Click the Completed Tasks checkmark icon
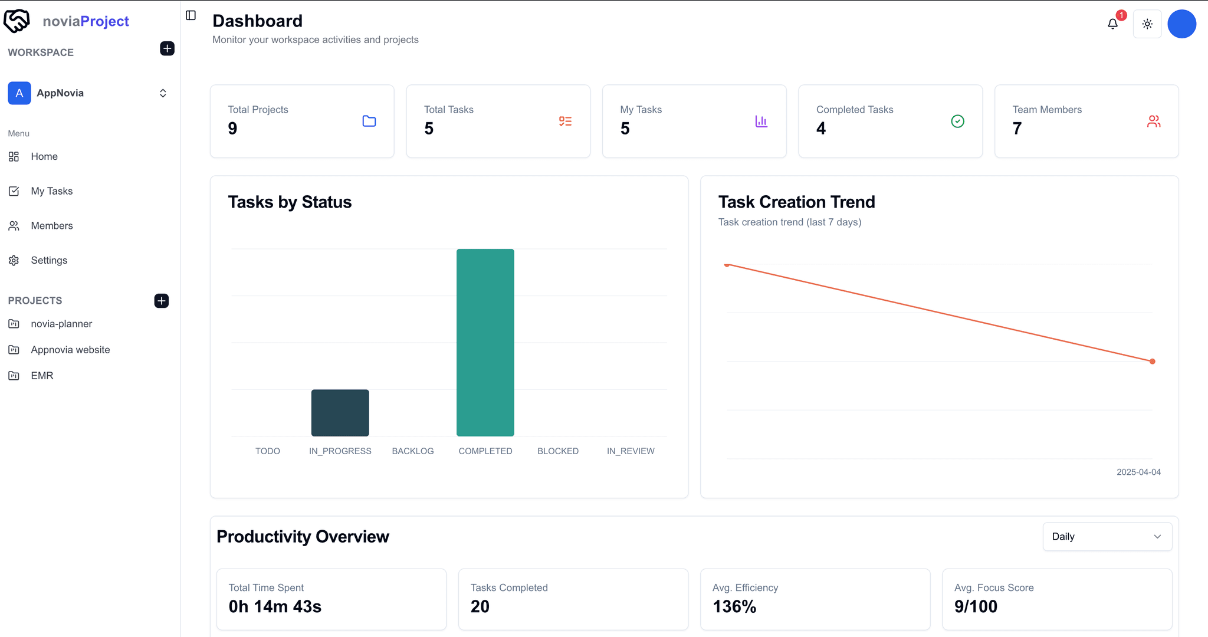This screenshot has height=637, width=1208. pos(957,121)
